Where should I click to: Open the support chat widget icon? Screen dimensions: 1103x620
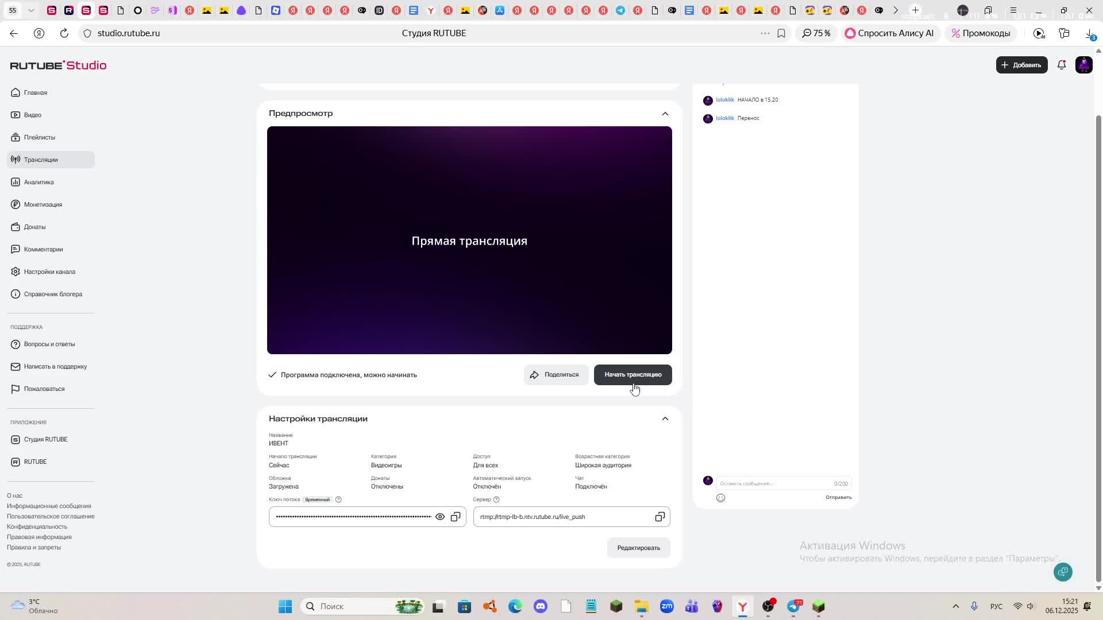[x=1063, y=572]
